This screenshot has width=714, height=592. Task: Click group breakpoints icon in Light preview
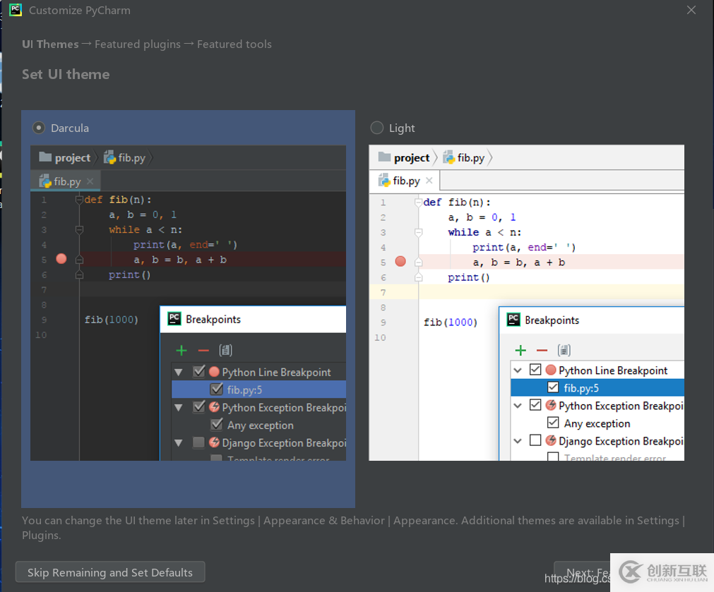coord(564,350)
